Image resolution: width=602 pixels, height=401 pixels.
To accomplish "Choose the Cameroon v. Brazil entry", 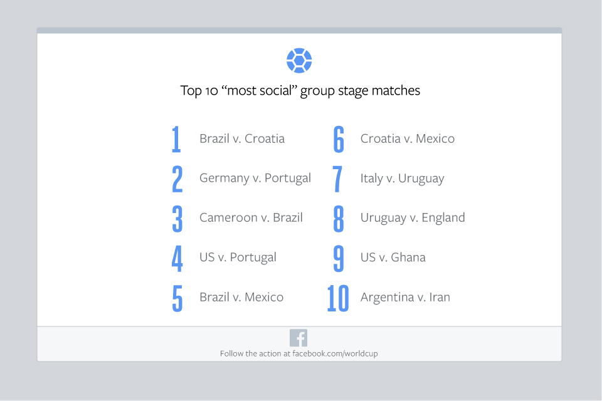I will pyautogui.click(x=251, y=217).
